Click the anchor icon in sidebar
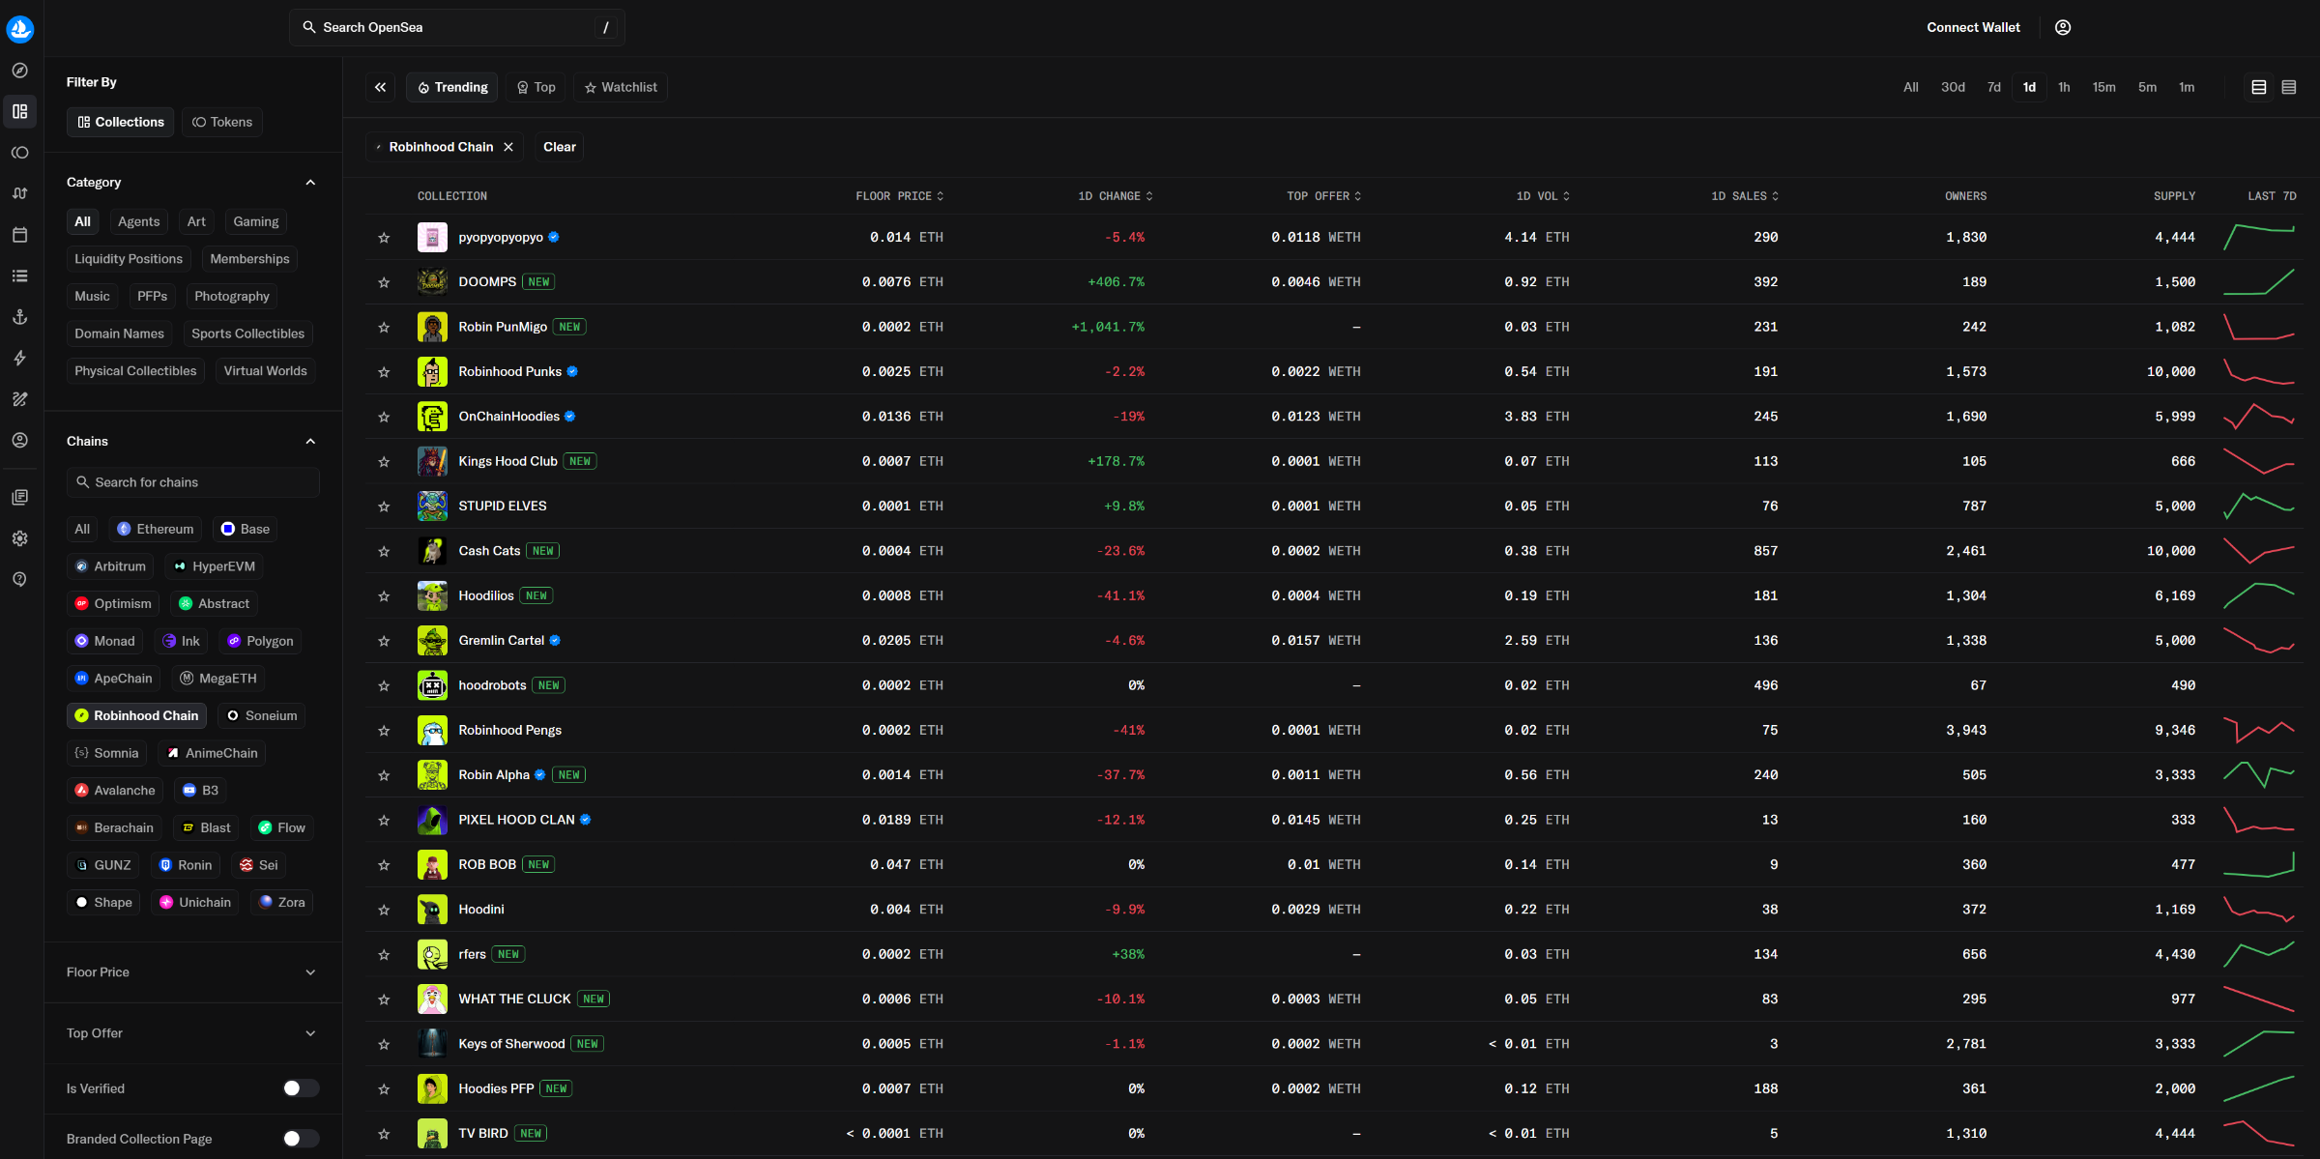The width and height of the screenshot is (2320, 1159). click(20, 317)
